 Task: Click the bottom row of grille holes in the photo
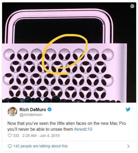click(58, 92)
